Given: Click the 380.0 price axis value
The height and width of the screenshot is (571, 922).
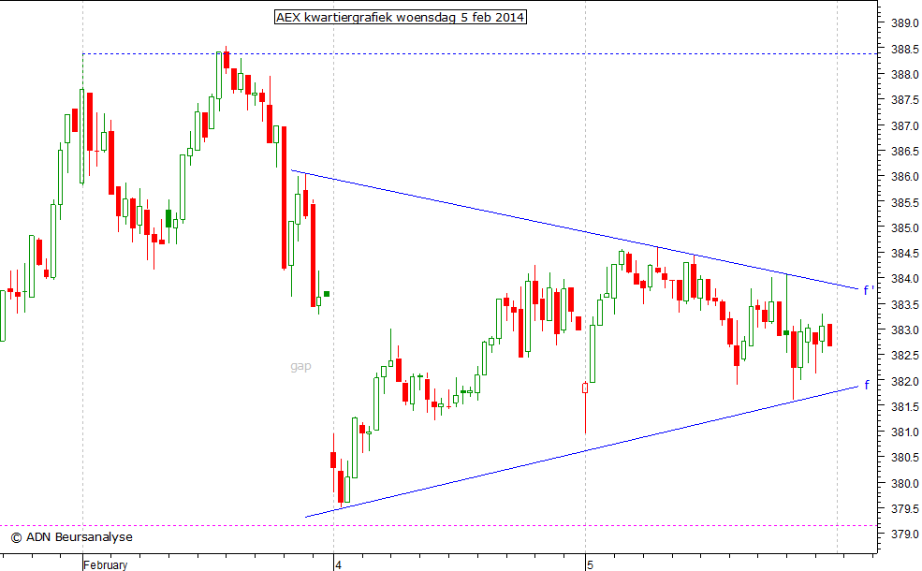Looking at the screenshot, I should (905, 483).
